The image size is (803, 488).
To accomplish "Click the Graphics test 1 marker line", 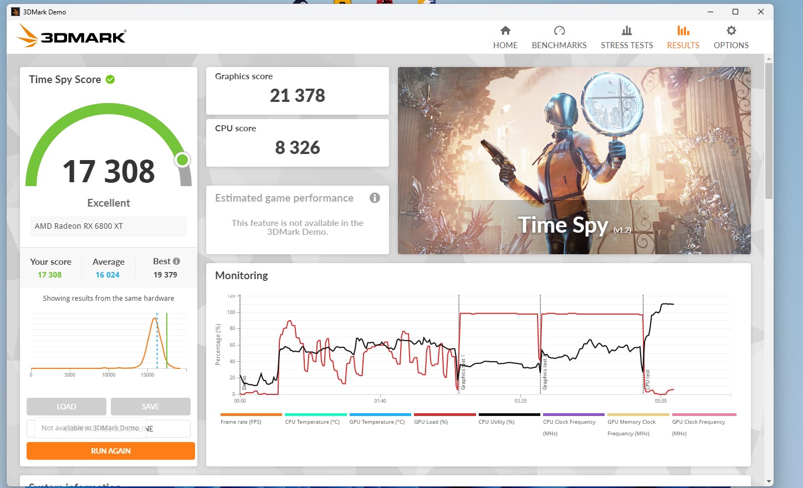I will pyautogui.click(x=459, y=345).
